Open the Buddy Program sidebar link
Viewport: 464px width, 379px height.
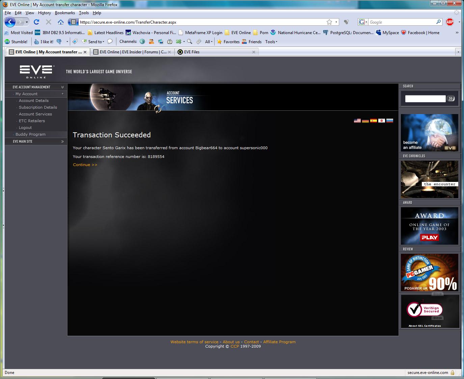(x=30, y=134)
